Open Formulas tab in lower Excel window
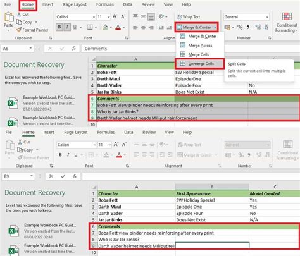 (106, 132)
